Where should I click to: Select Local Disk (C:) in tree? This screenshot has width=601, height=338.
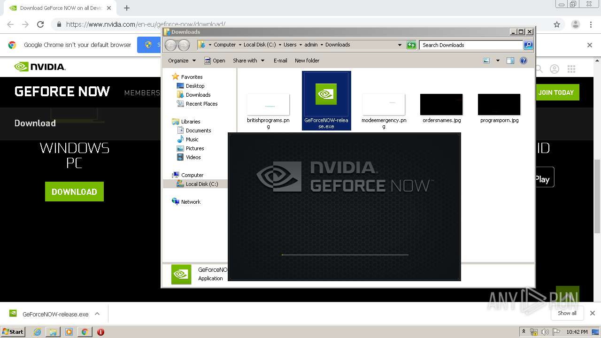coord(197,184)
